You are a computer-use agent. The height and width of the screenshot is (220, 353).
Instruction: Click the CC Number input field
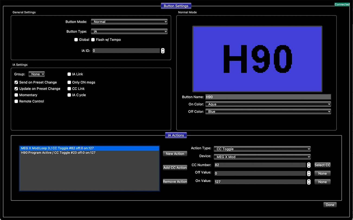pos(260,165)
